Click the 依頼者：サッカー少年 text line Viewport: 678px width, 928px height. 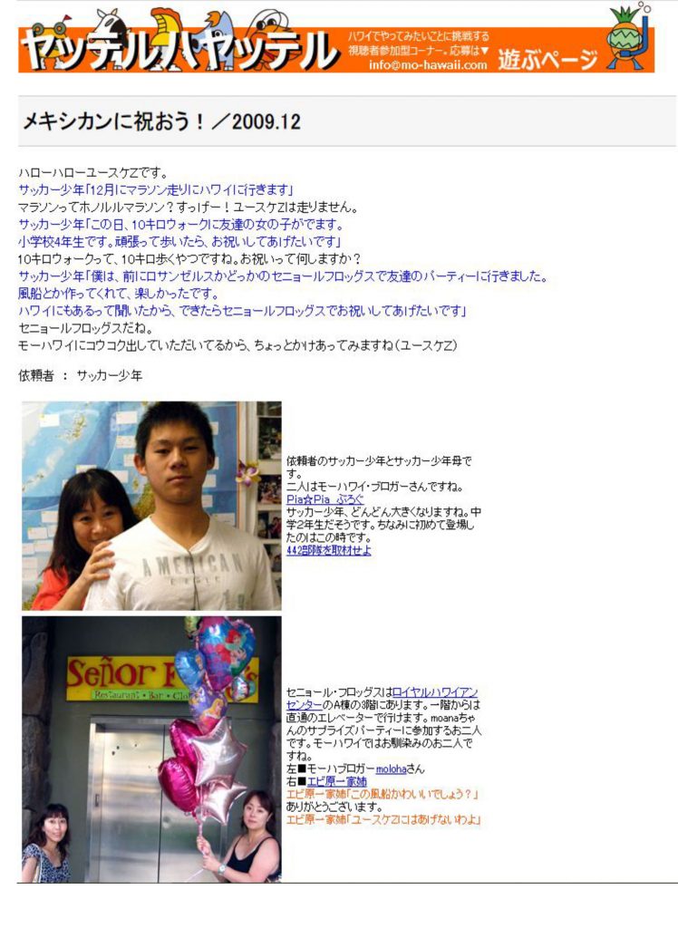(x=80, y=376)
